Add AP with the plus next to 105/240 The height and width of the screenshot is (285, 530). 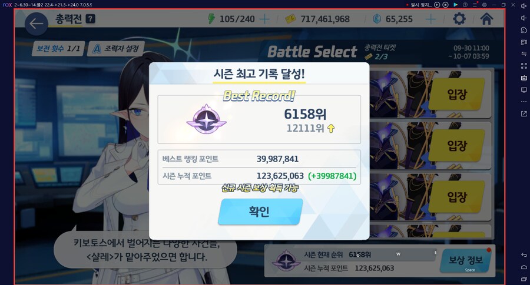(x=264, y=19)
